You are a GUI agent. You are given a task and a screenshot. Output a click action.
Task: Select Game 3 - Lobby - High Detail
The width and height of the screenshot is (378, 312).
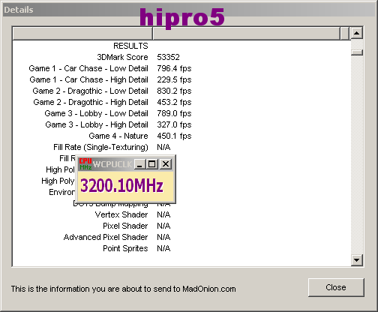pyautogui.click(x=97, y=124)
